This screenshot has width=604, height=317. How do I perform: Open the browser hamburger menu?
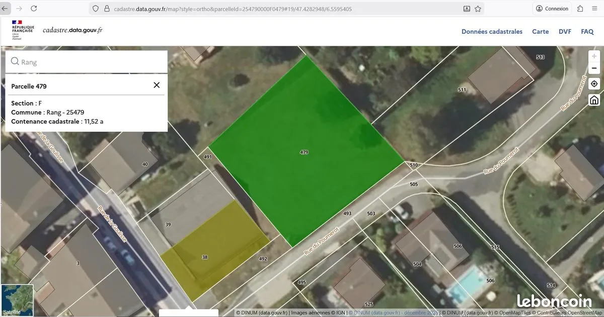[594, 9]
